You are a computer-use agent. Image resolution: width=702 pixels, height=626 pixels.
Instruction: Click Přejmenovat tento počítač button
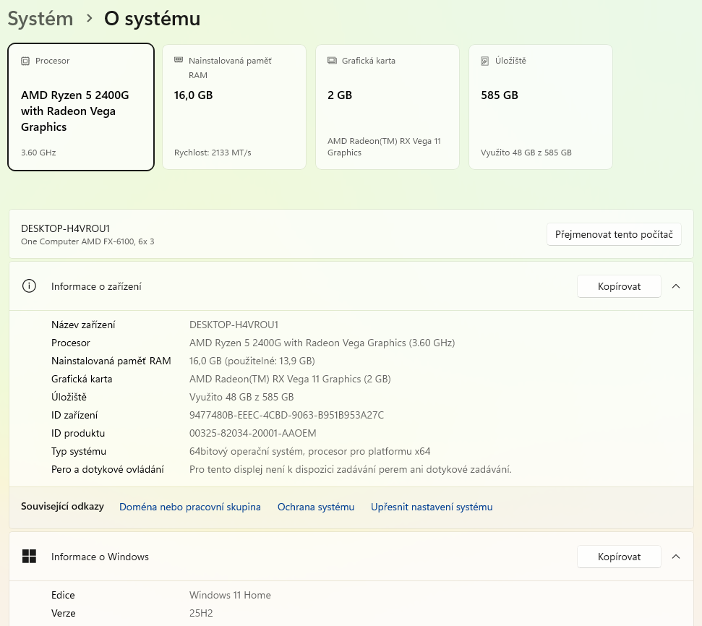pyautogui.click(x=614, y=234)
